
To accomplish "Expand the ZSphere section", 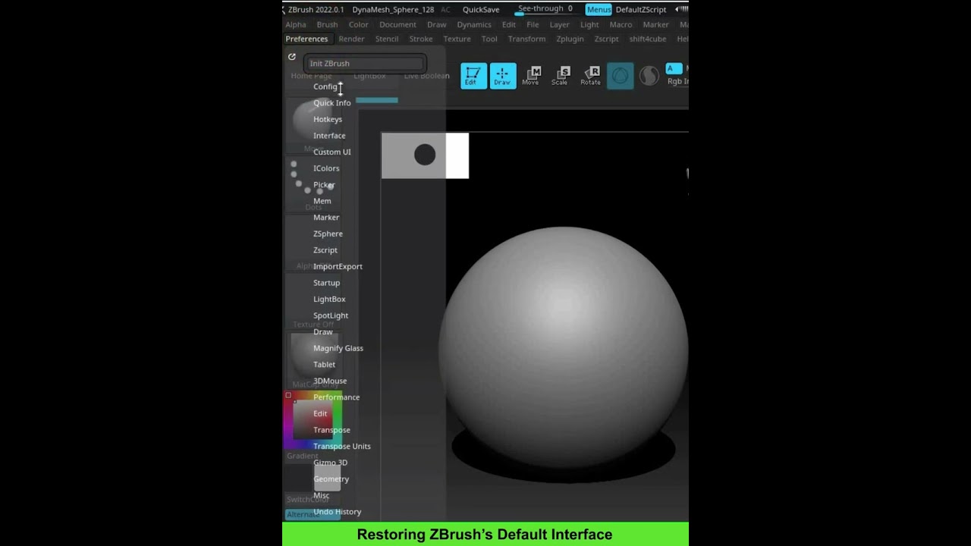I will (328, 234).
